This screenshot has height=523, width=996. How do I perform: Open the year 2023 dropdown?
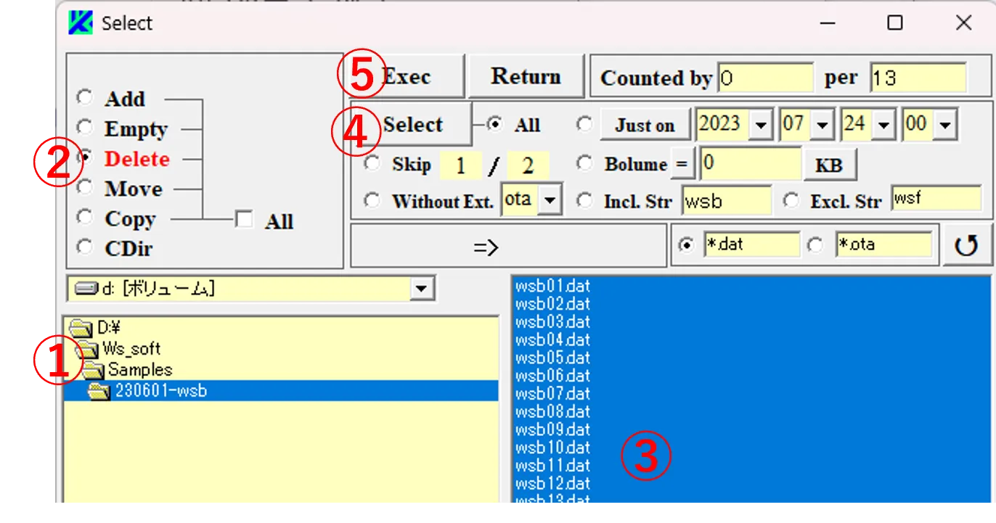(761, 125)
